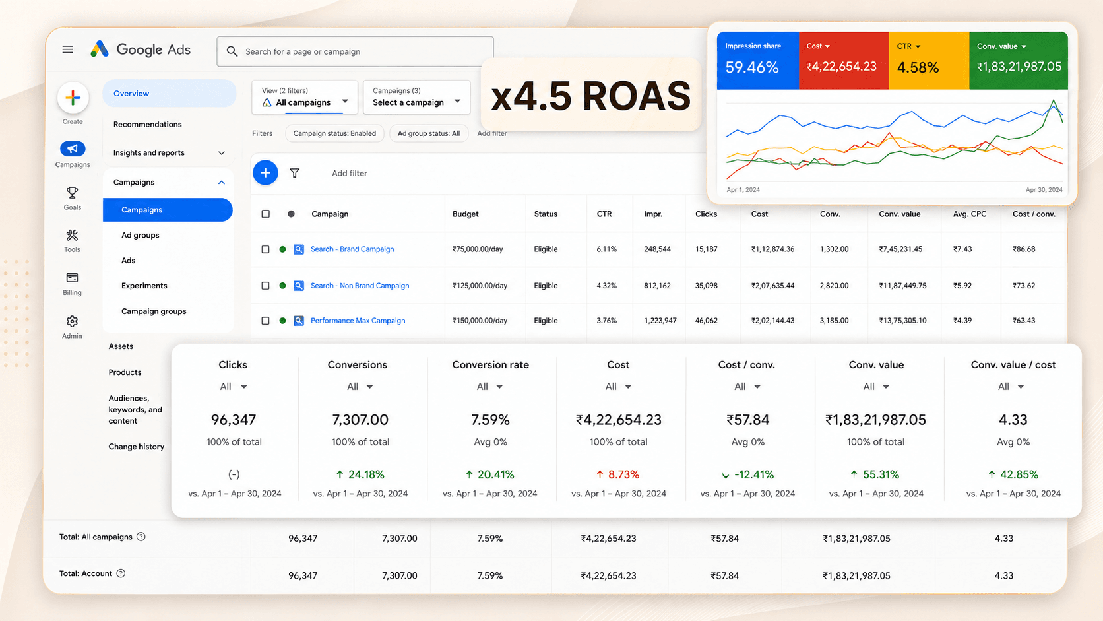Click the Ad group status: All chip
The width and height of the screenshot is (1103, 621).
[x=429, y=133]
